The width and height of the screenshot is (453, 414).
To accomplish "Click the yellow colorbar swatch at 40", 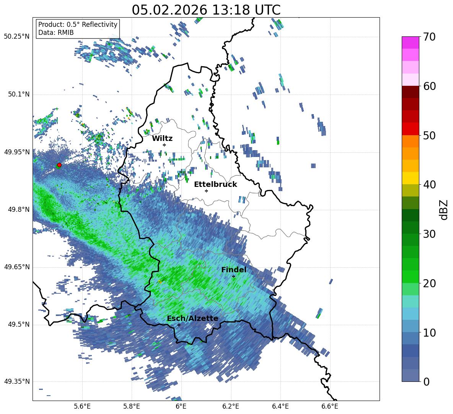I will 410,178.
